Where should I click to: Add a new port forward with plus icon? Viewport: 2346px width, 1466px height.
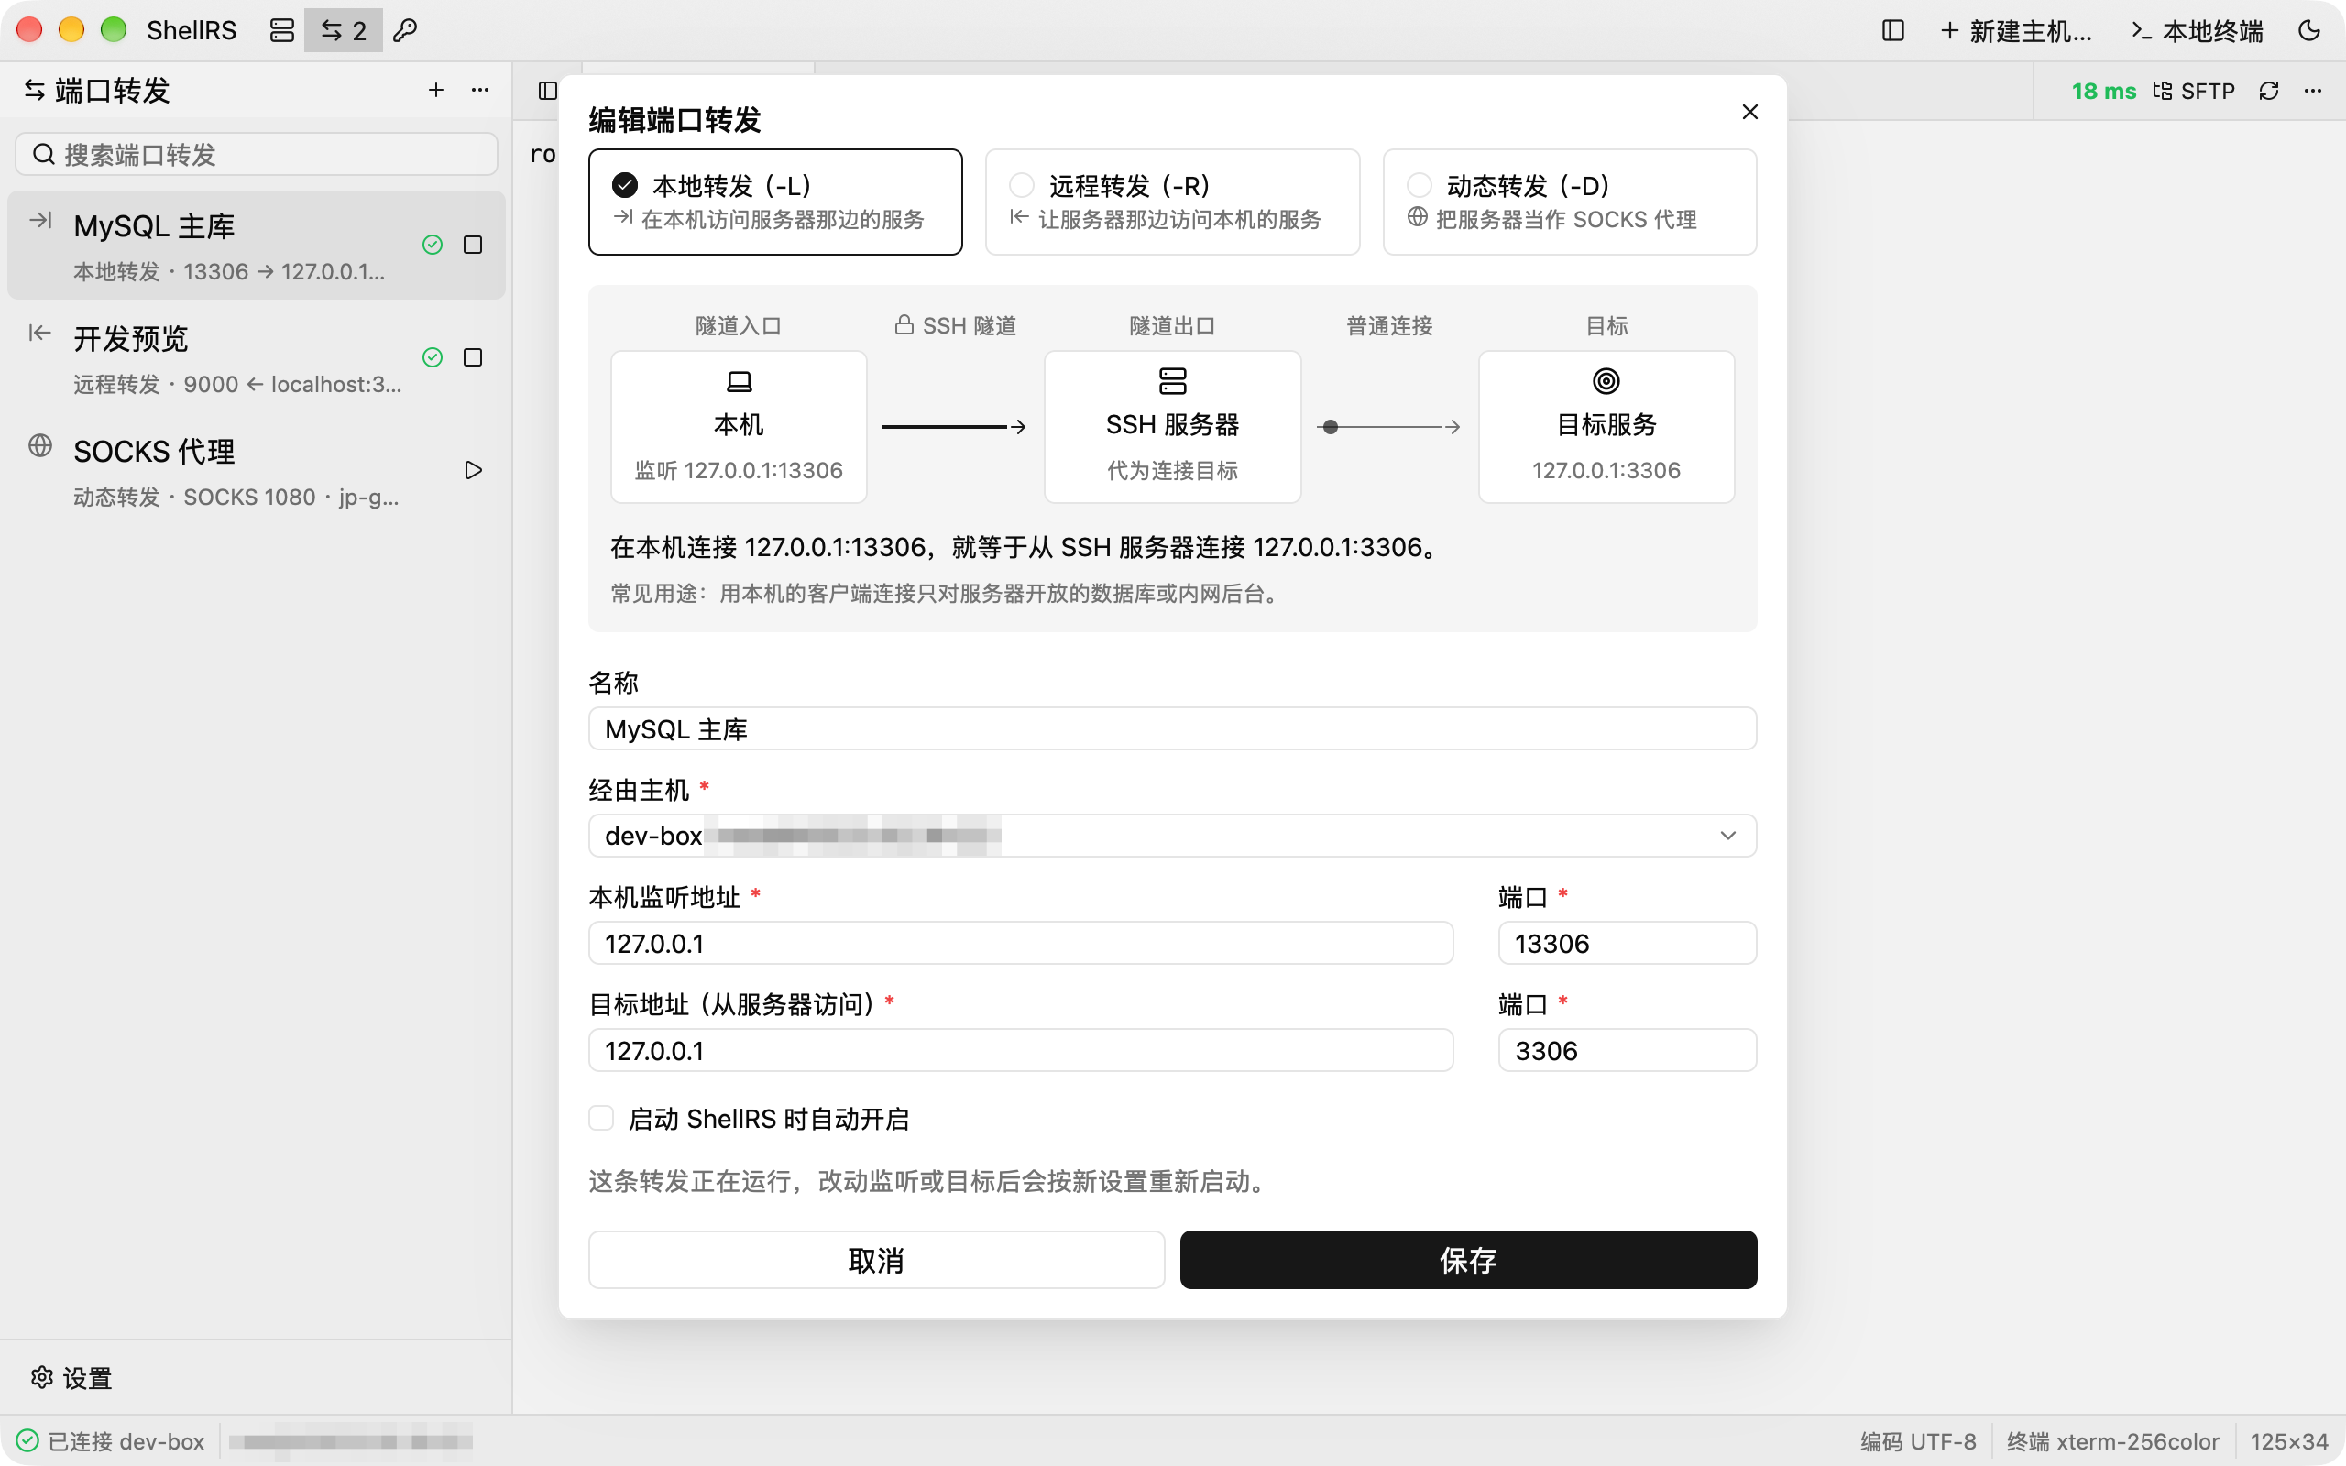pos(436,90)
